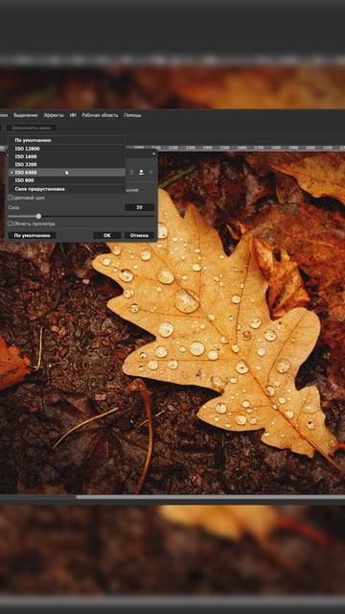
Task: Select the ISO 800 preset
Action: pos(66,180)
